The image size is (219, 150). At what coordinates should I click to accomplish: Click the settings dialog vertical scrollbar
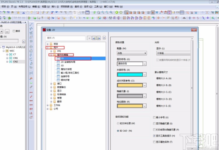(x=192, y=88)
